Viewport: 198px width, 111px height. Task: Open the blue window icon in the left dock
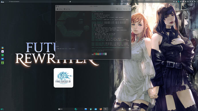(x=3, y=59)
